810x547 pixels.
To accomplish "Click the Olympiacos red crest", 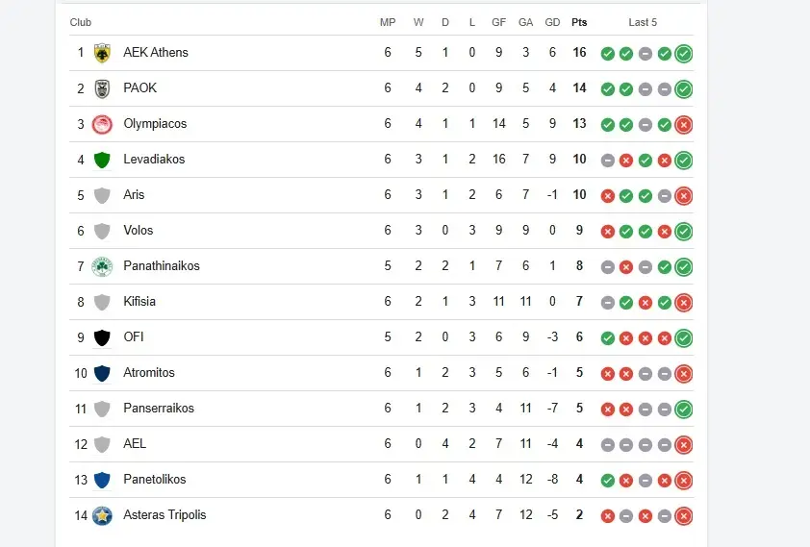I will [102, 124].
